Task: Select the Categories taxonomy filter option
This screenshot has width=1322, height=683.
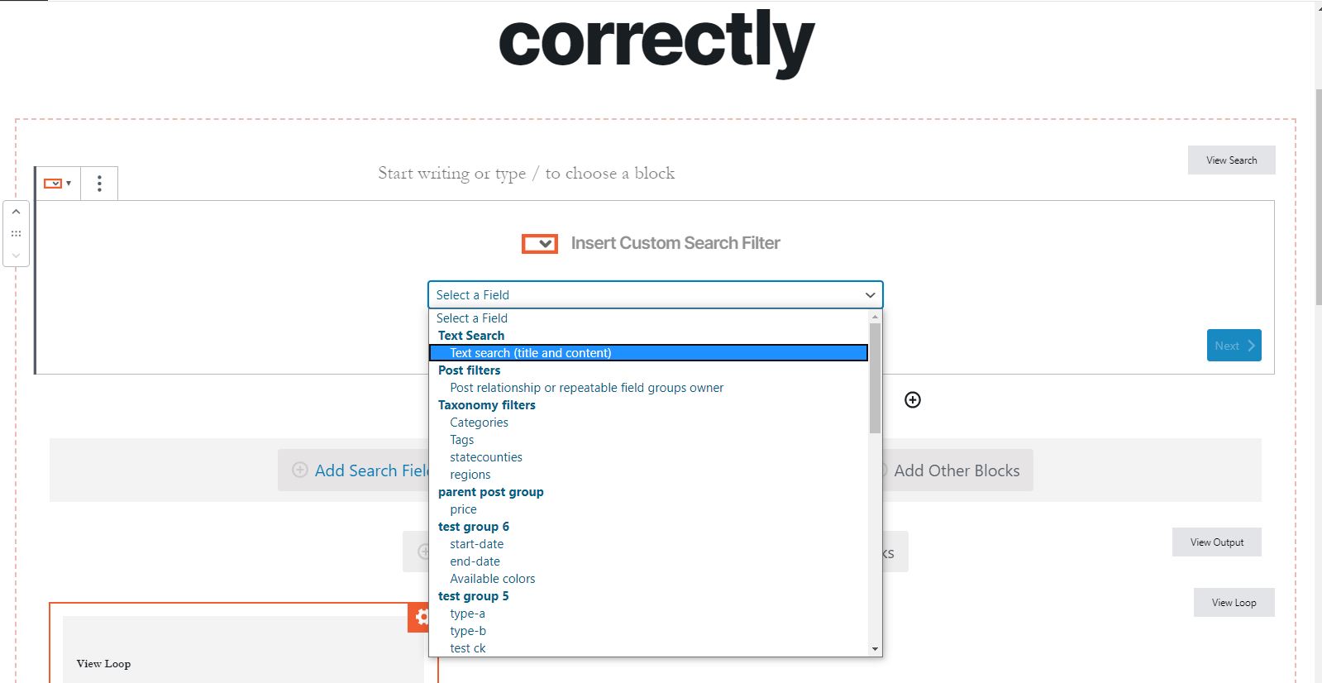Action: (479, 423)
